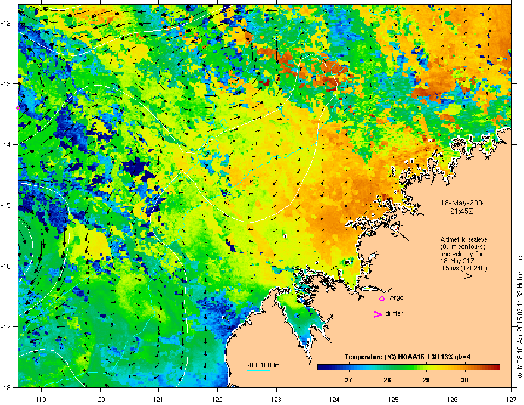This screenshot has height=405, width=524.
Task: Click the -15 latitude axis label
Action: [x=7, y=205]
